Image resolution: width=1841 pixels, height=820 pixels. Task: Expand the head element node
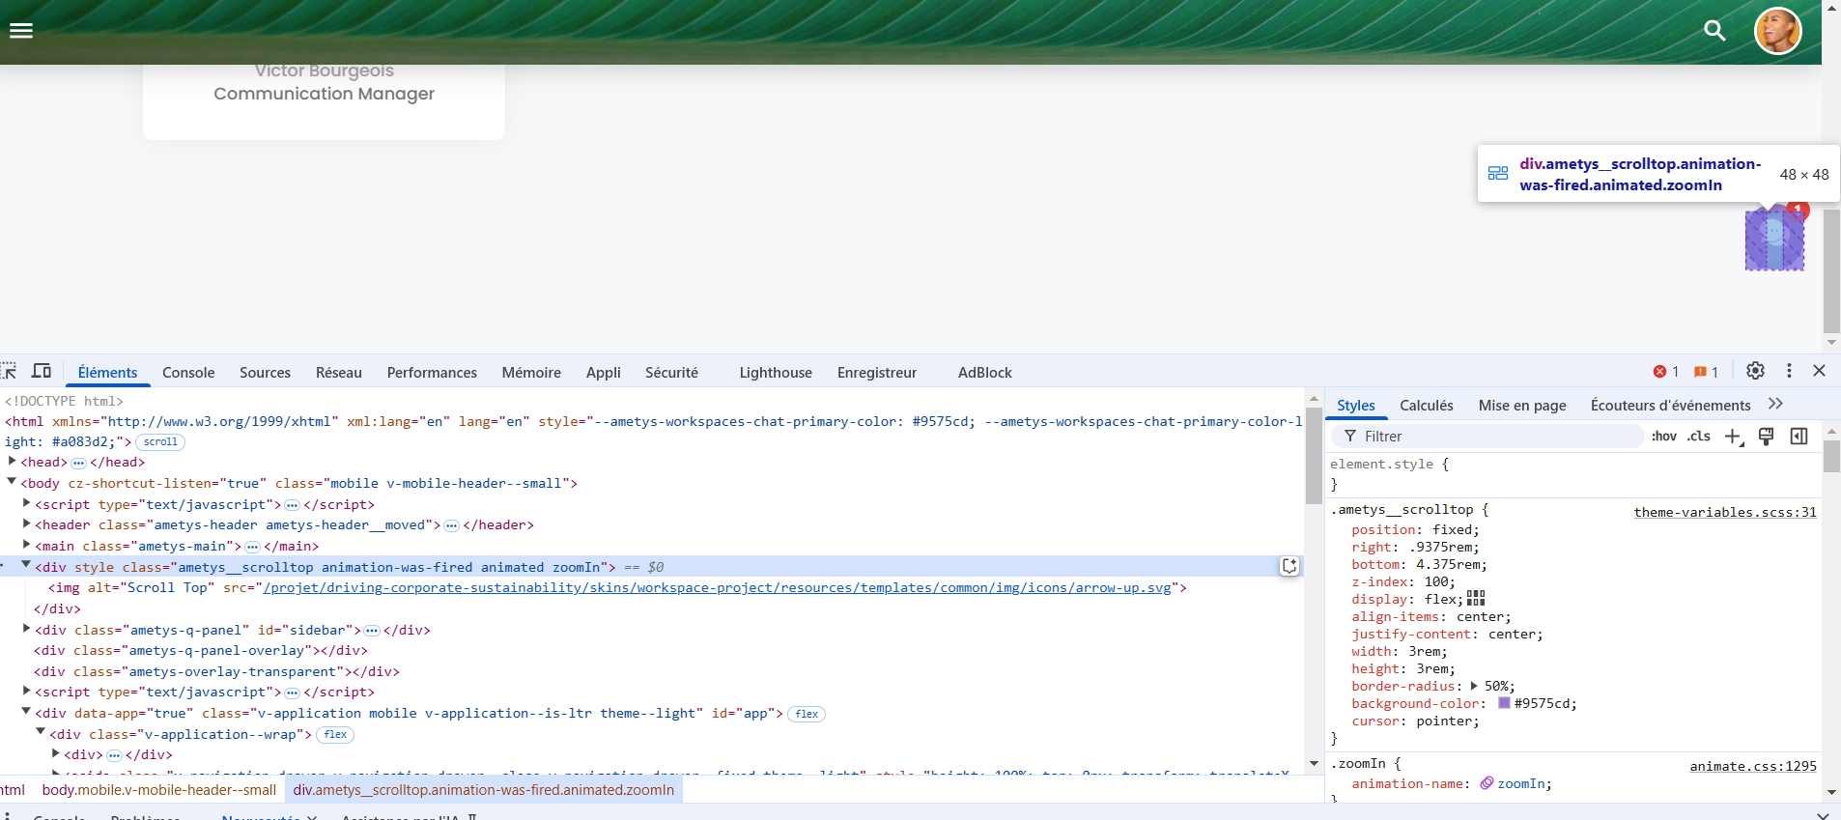click(x=12, y=462)
